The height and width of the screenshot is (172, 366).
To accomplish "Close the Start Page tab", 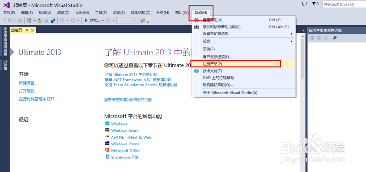I will [x=33, y=30].
